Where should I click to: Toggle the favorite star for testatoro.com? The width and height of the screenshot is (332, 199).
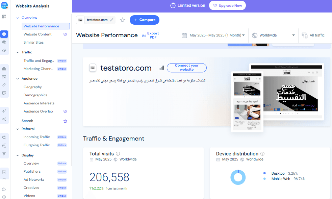(123, 20)
